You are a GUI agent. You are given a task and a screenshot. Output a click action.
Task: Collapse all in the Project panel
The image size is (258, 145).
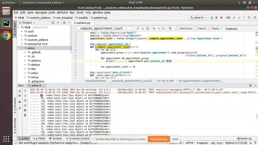[58, 23]
